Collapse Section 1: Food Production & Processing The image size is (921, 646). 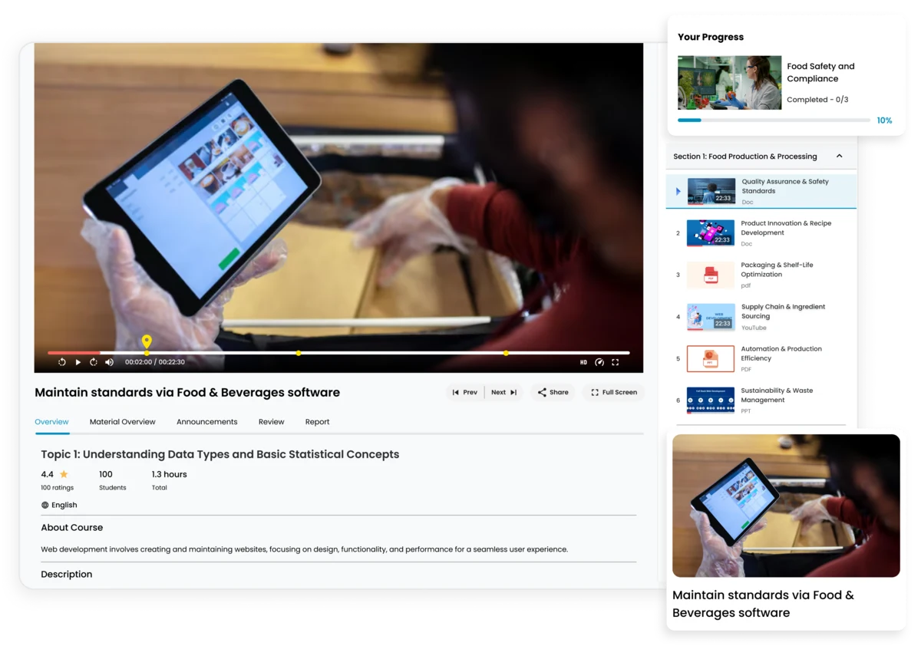[839, 157]
